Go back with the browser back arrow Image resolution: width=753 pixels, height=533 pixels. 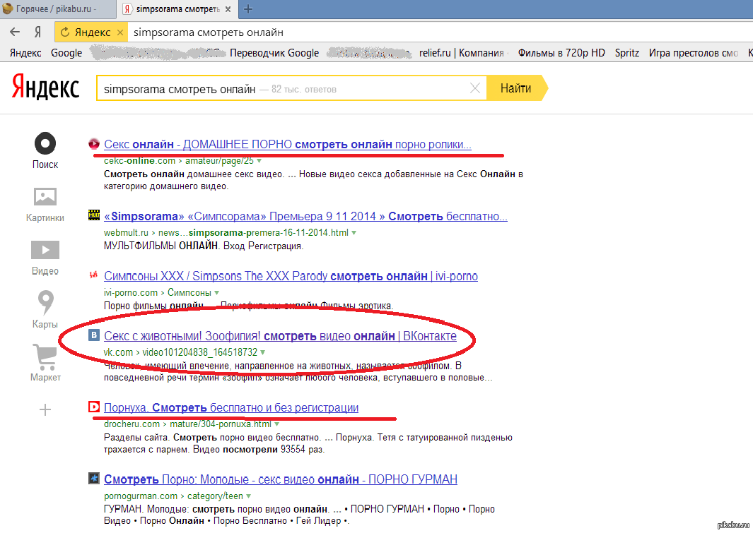tap(13, 32)
